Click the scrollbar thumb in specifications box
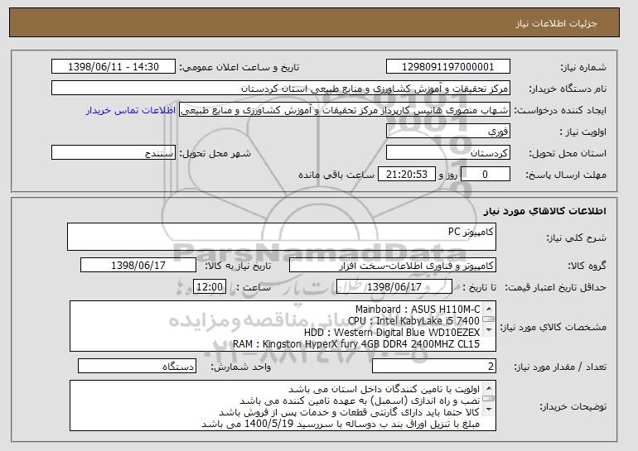 [489, 319]
